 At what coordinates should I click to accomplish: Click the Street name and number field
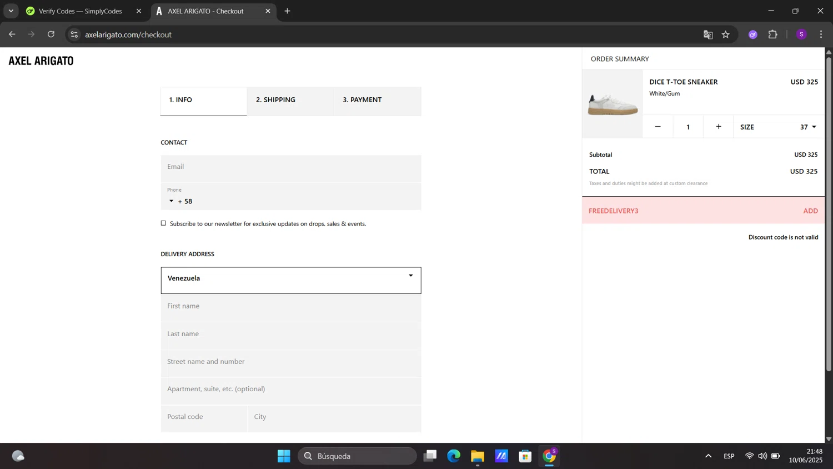pyautogui.click(x=291, y=364)
